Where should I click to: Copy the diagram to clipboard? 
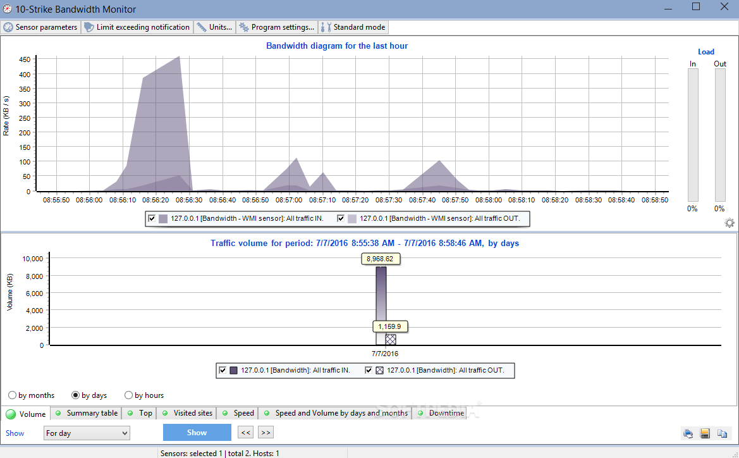[722, 433]
